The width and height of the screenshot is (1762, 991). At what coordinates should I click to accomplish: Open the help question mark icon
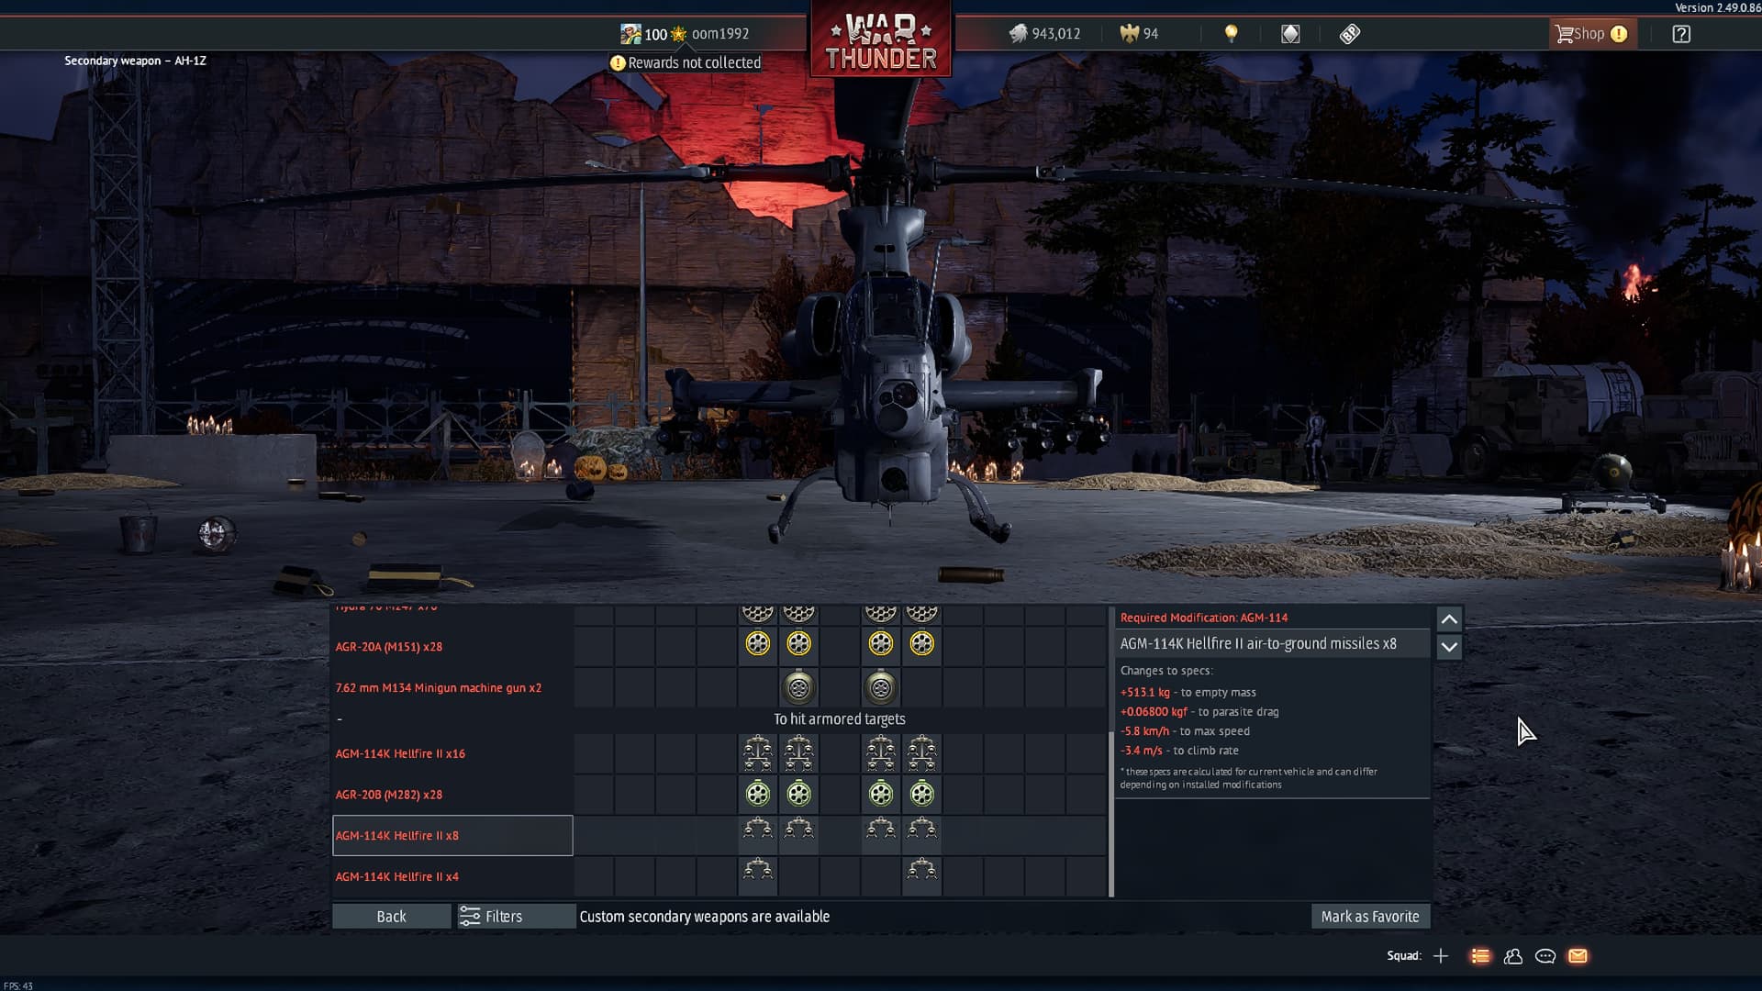pyautogui.click(x=1680, y=34)
